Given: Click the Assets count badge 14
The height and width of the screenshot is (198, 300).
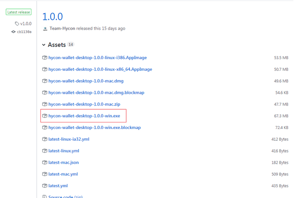Looking at the screenshot, I should pyautogui.click(x=71, y=45).
